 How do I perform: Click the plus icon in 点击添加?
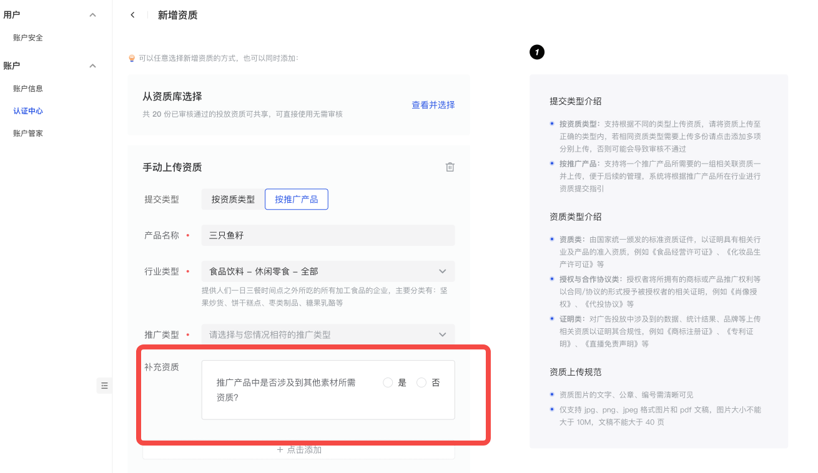(x=280, y=450)
